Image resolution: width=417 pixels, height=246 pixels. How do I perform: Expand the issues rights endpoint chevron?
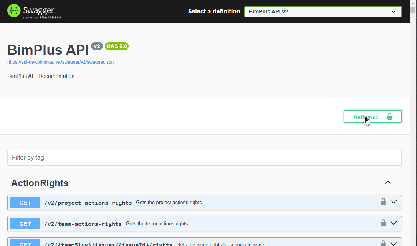394,244
